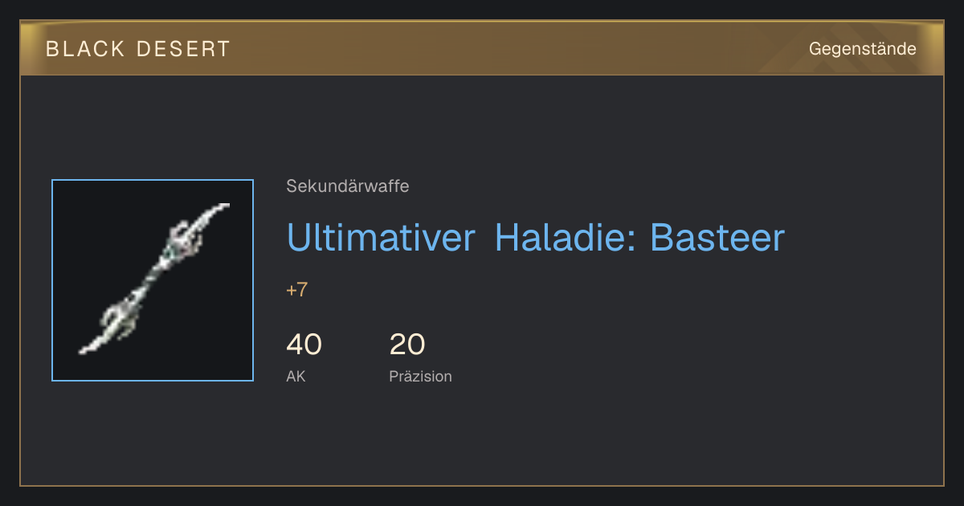Click the word Ultimativer in item title

(381, 238)
